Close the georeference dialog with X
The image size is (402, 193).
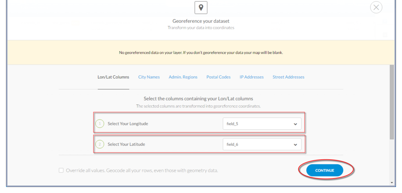[x=376, y=7]
